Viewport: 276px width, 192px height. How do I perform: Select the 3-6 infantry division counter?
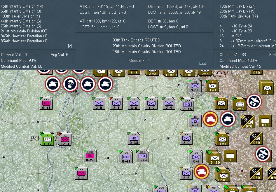(x=134, y=103)
